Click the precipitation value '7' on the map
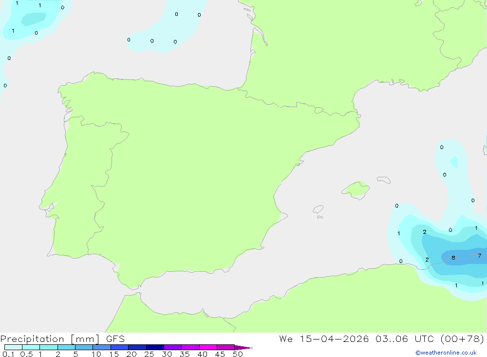Image resolution: width=487 pixels, height=357 pixels. (x=480, y=256)
